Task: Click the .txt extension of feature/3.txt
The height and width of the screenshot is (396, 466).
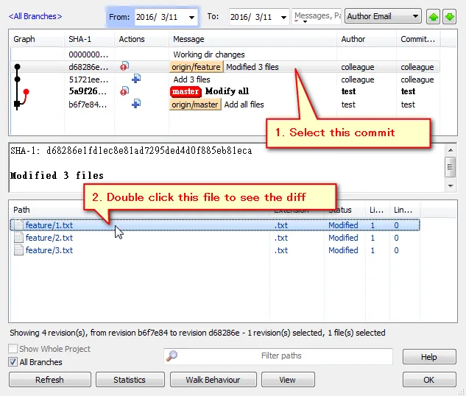Action: pos(280,250)
